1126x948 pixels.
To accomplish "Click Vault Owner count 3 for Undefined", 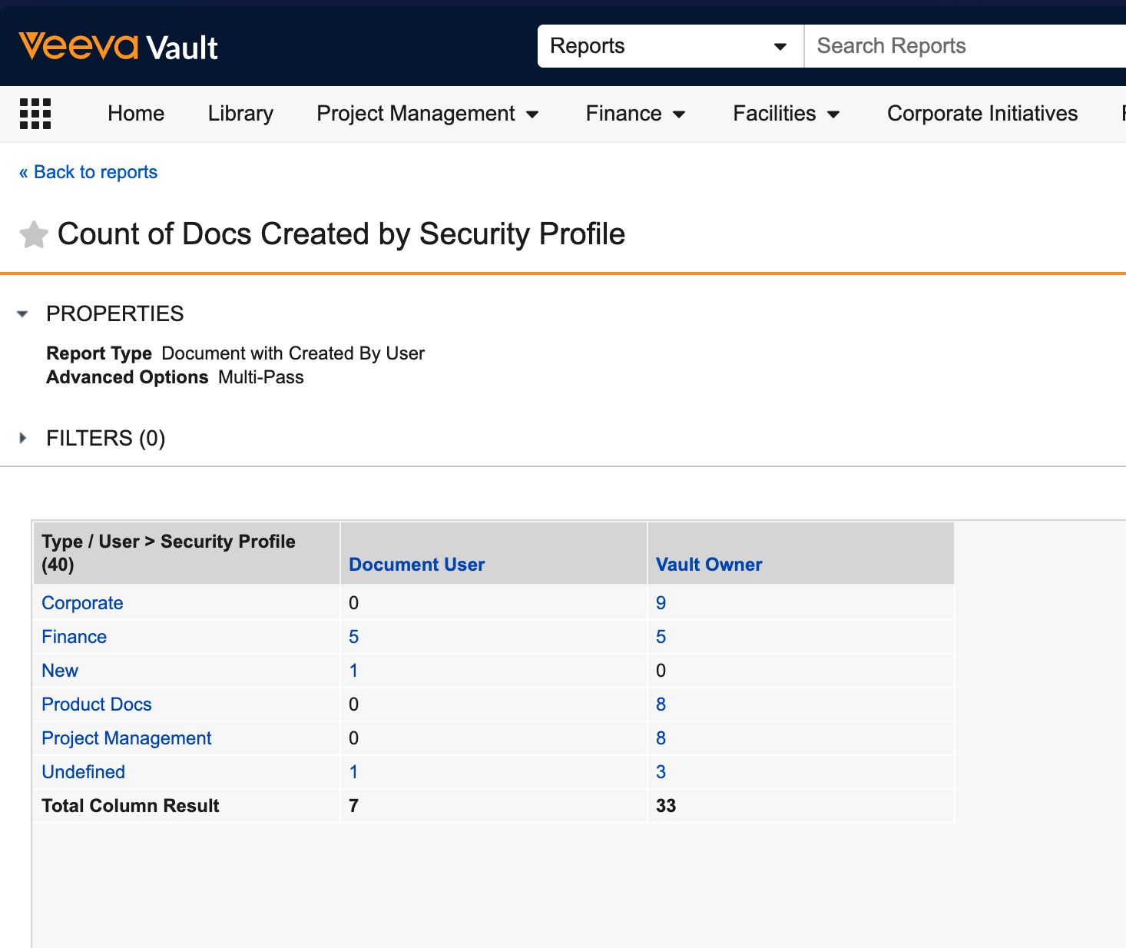I will [661, 772].
